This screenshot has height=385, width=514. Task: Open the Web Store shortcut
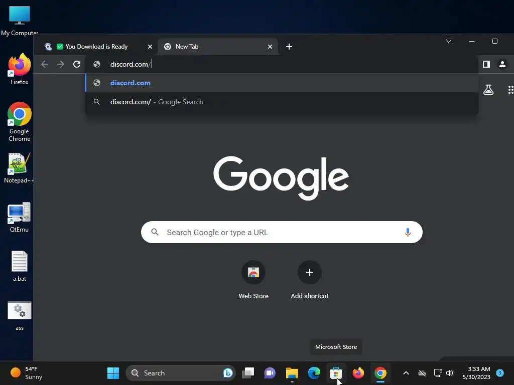253,280
